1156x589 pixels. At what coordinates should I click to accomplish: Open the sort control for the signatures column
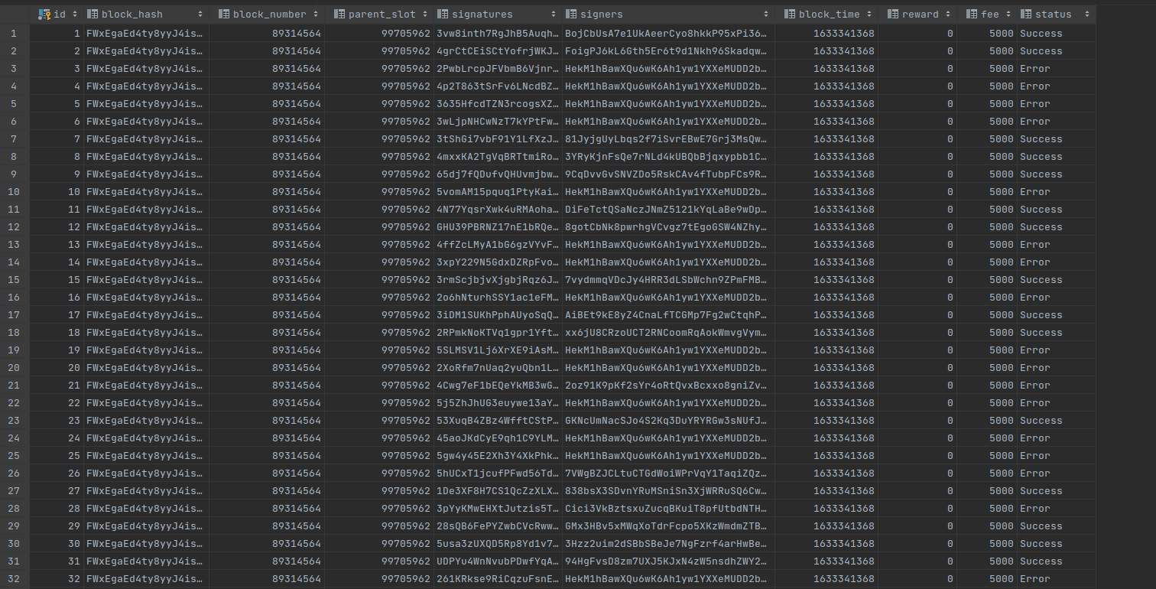coord(554,14)
